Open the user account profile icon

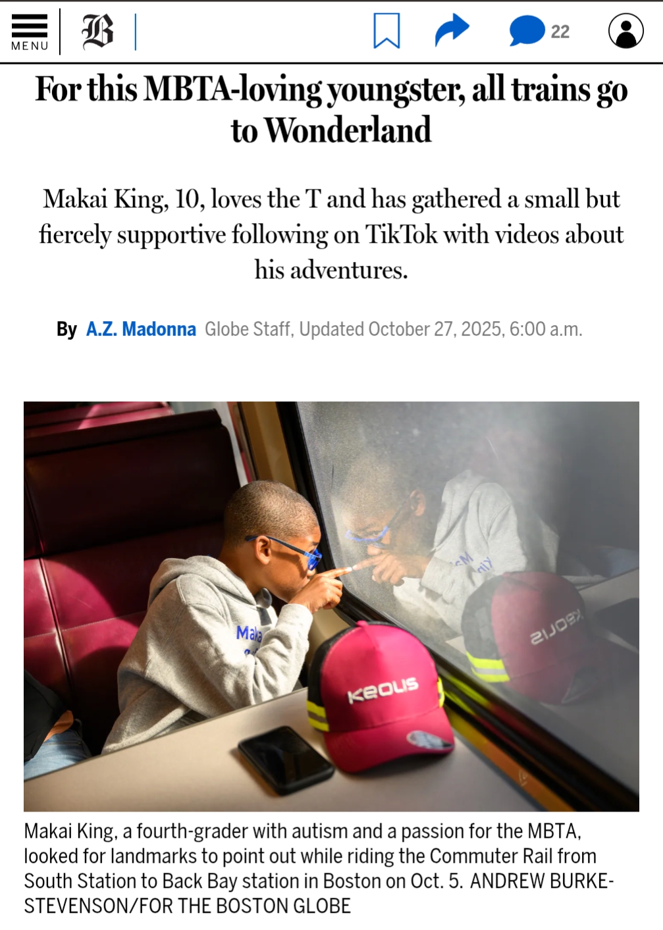click(625, 31)
